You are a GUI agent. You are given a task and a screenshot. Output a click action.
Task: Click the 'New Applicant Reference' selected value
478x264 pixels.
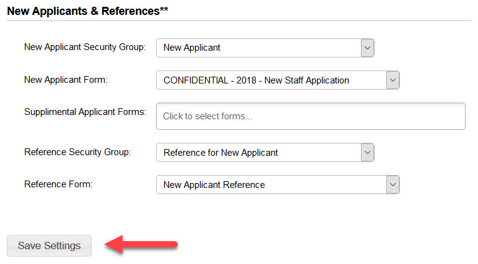pyautogui.click(x=214, y=185)
